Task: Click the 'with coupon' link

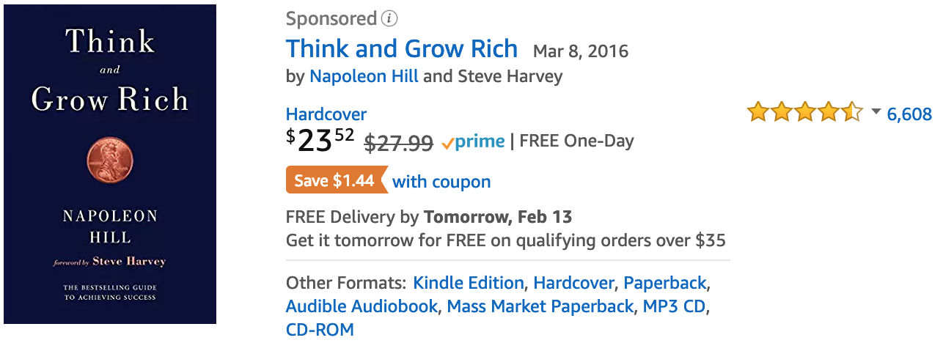Action: coord(441,182)
